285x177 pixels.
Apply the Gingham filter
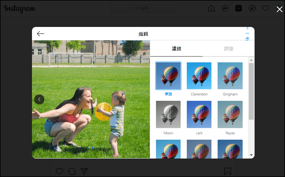(230, 76)
